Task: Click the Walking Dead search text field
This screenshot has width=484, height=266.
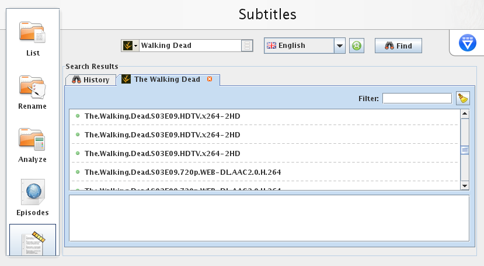Action: coord(190,46)
